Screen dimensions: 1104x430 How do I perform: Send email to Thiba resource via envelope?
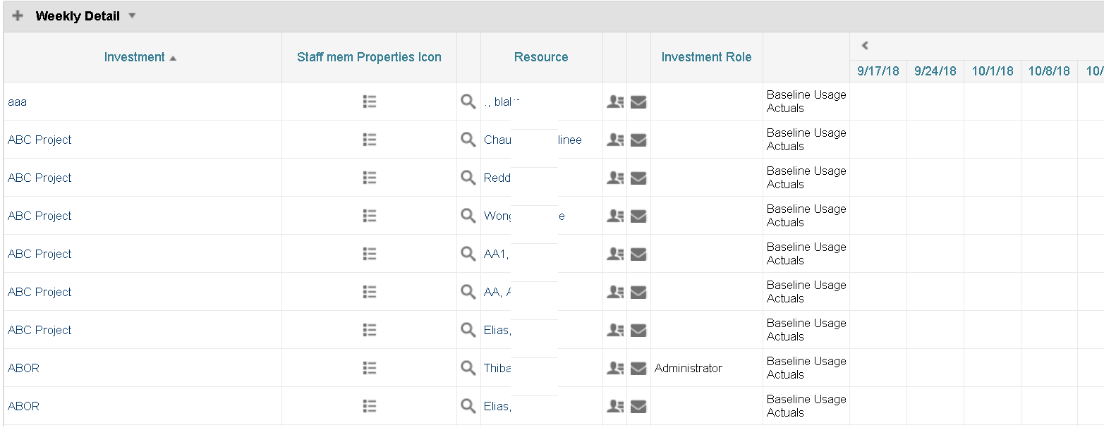click(x=638, y=369)
